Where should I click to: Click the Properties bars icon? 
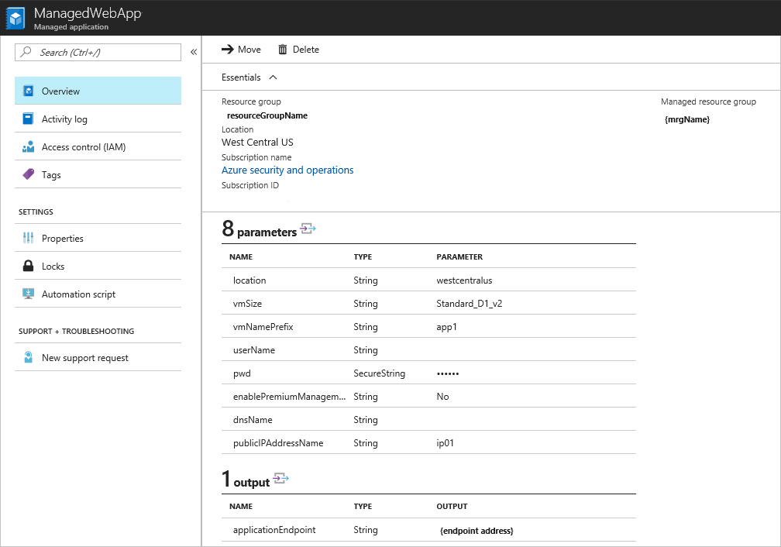pos(29,239)
